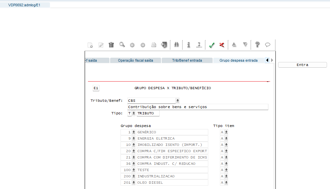This screenshot has height=189, width=330.
Task: Open lookup arrow for group 36 row
Action: (x=134, y=164)
